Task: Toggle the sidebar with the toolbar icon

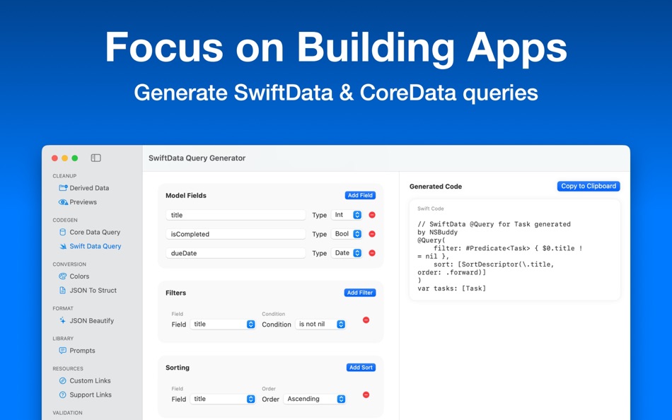Action: 96,158
